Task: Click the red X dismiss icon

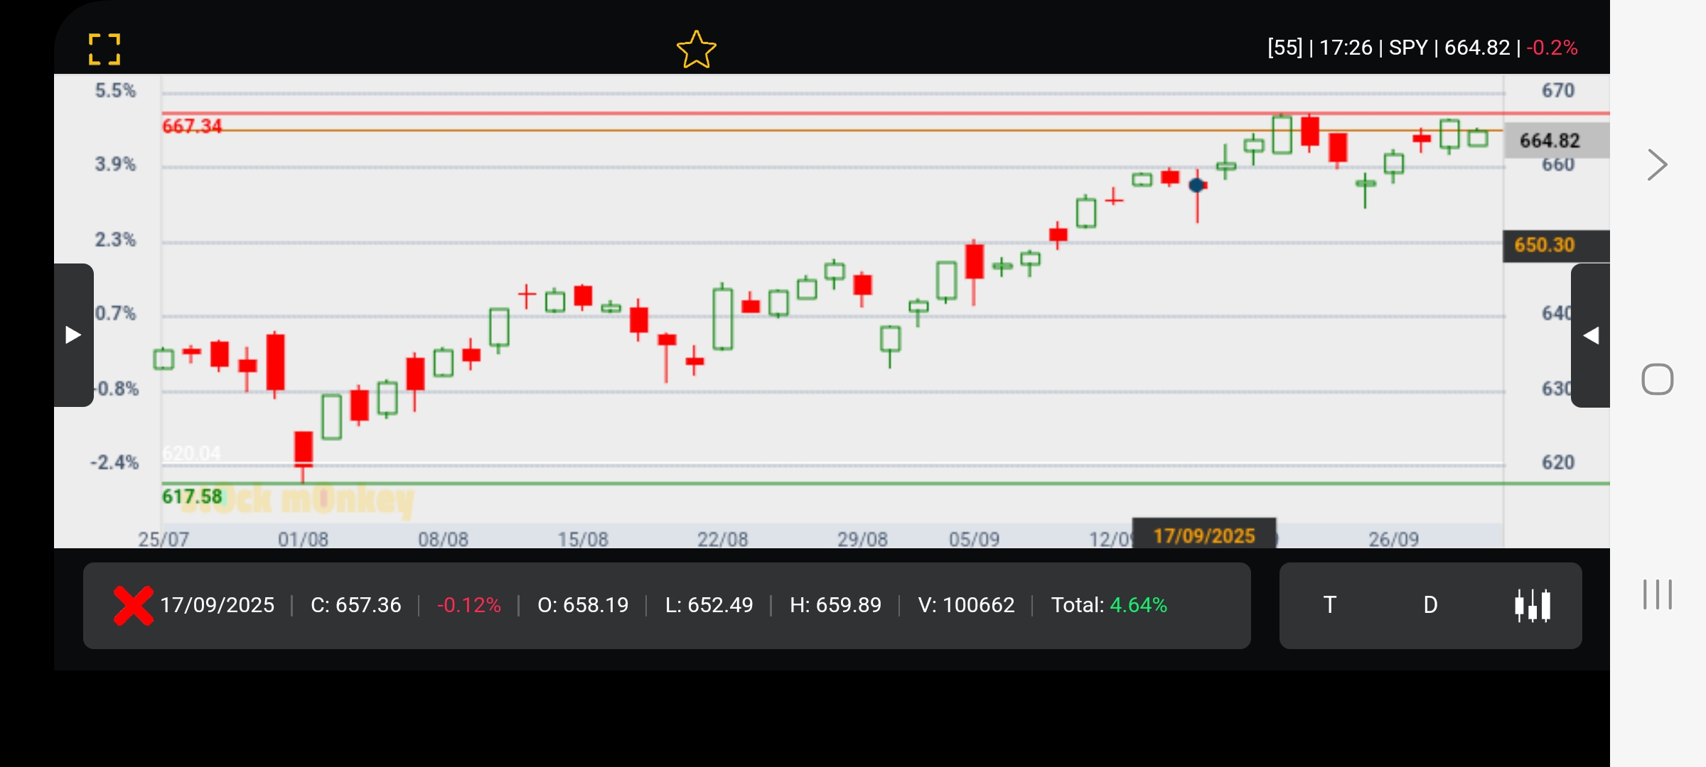Action: tap(133, 605)
